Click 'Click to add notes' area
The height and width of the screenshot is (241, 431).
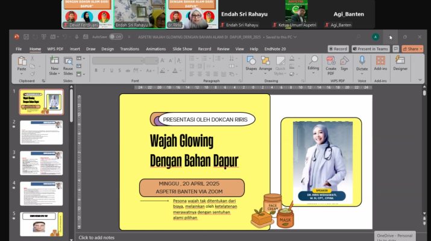click(96, 237)
